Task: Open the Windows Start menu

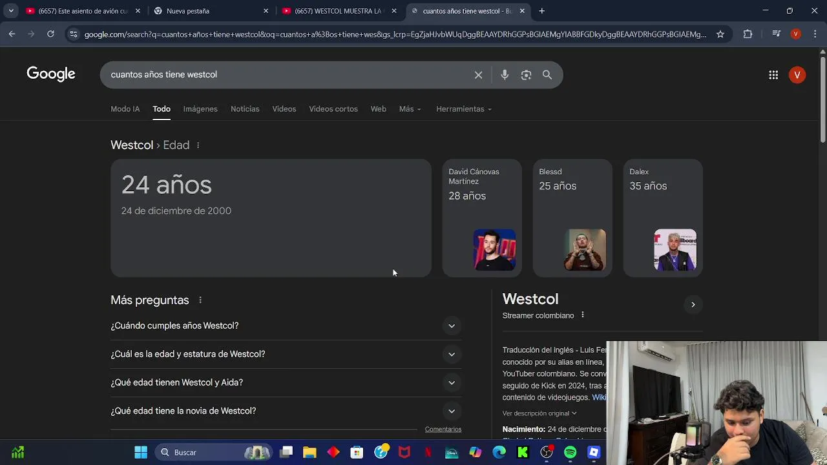Action: (141, 452)
